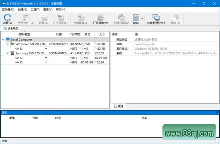Open the dropdown arrow for C: partition
The width and height of the screenshot is (220, 144).
46,58
